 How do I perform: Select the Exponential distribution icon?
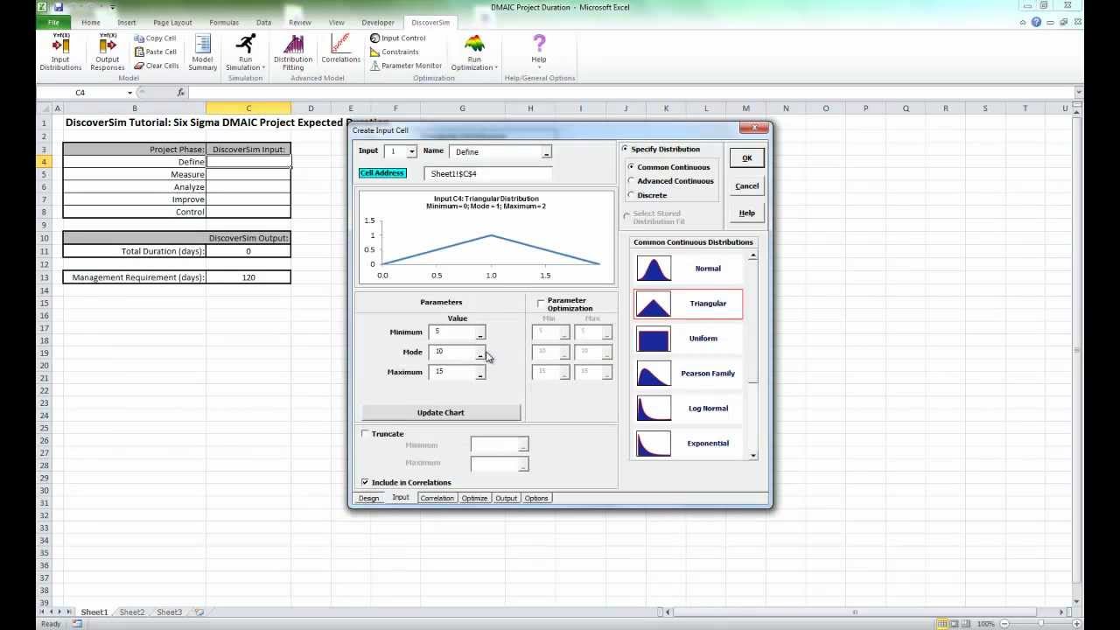point(654,444)
